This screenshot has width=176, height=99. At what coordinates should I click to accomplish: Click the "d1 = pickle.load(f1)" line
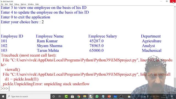pyautogui.click(x=22, y=79)
